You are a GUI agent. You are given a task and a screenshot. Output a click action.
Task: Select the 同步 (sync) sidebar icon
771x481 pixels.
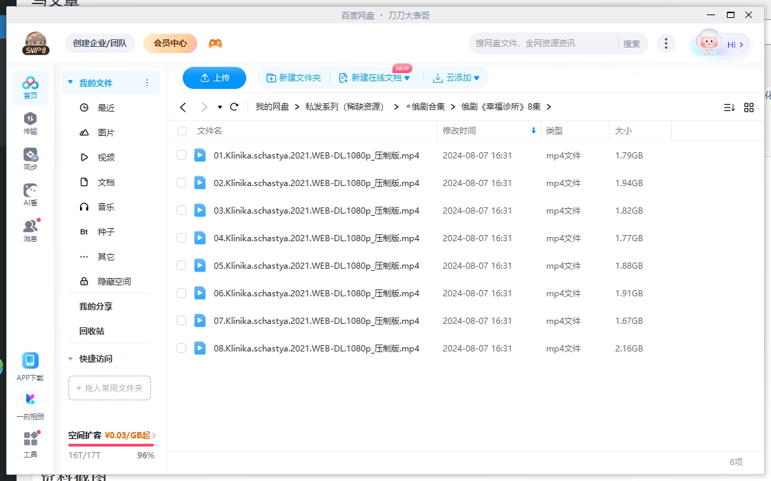(29, 158)
